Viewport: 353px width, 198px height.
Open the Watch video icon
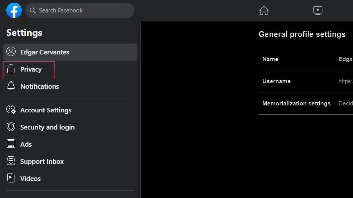coord(318,11)
